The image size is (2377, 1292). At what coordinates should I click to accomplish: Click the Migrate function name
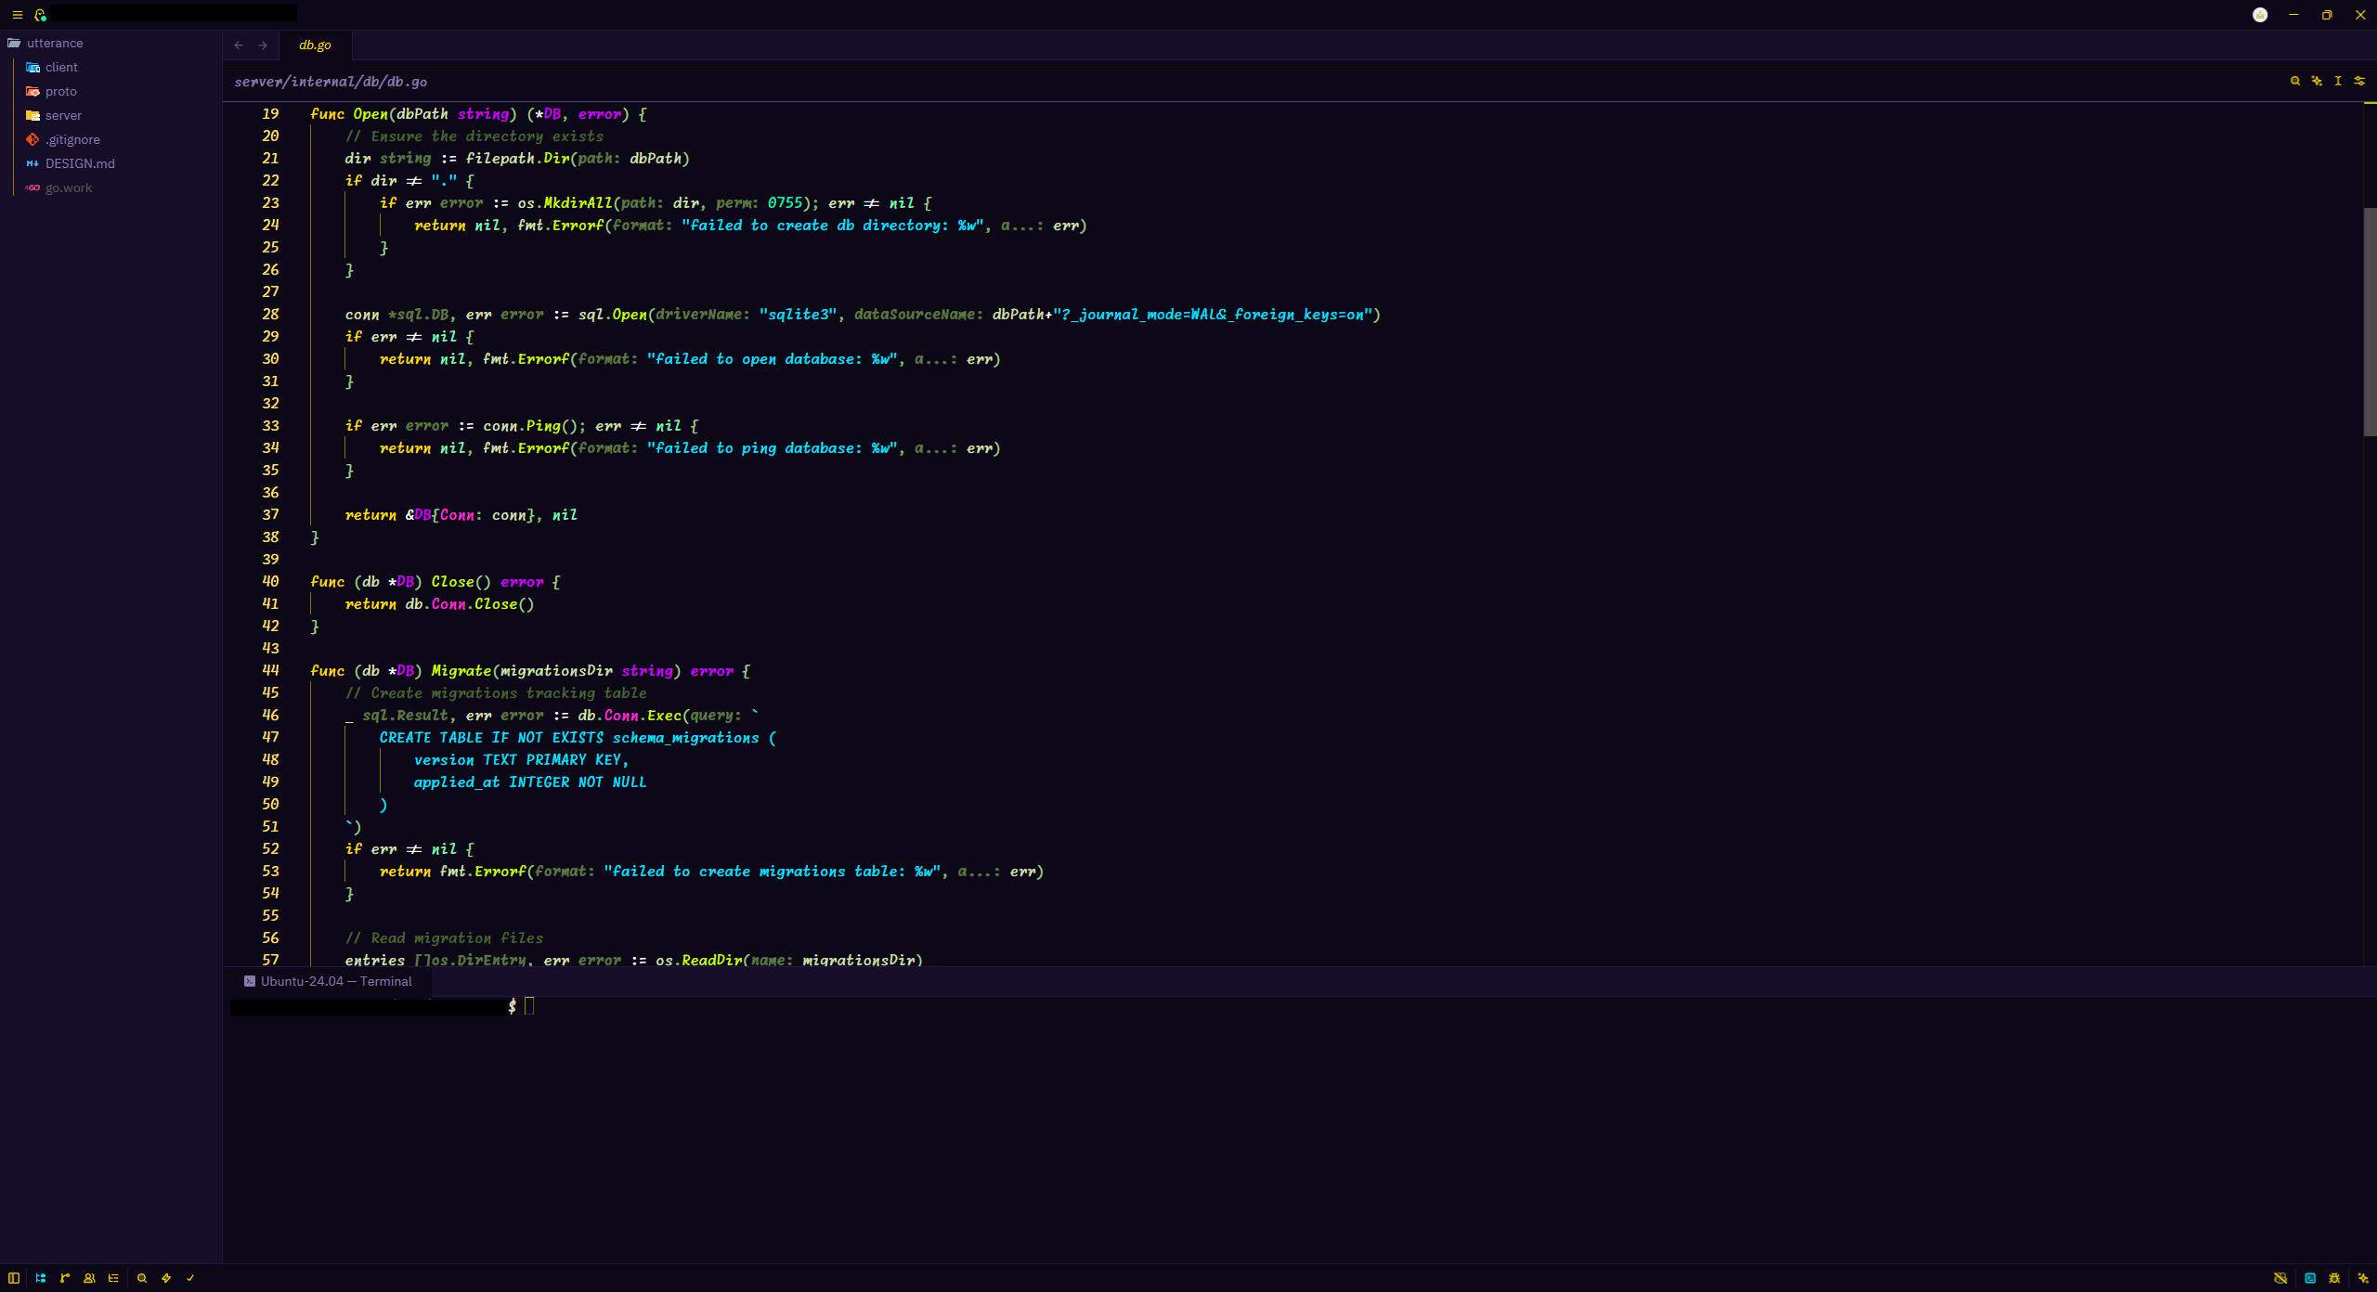461,670
